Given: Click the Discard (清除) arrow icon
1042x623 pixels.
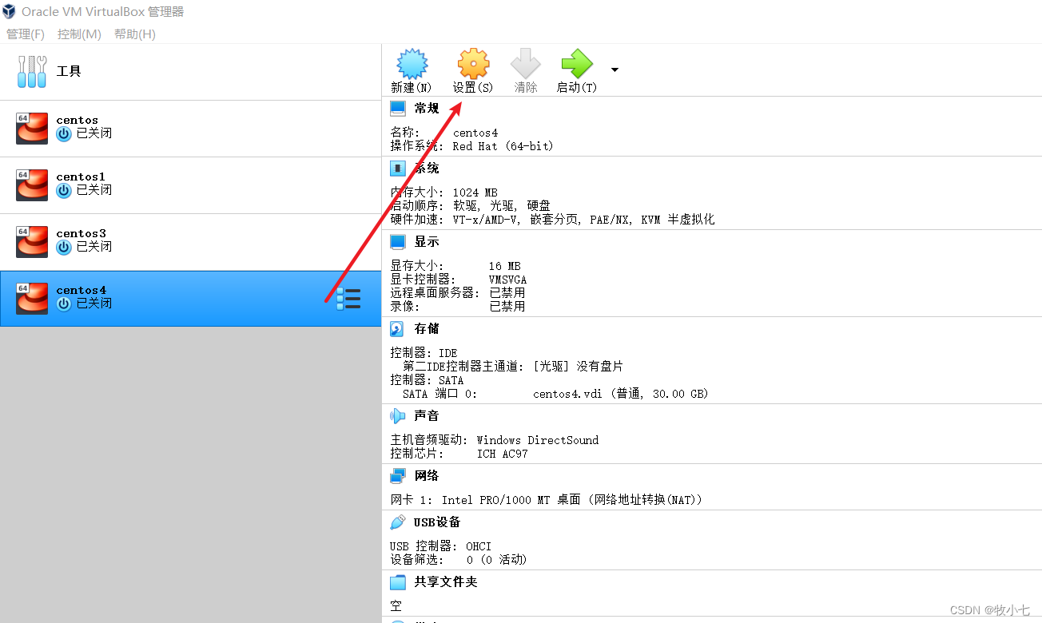Looking at the screenshot, I should (x=525, y=63).
